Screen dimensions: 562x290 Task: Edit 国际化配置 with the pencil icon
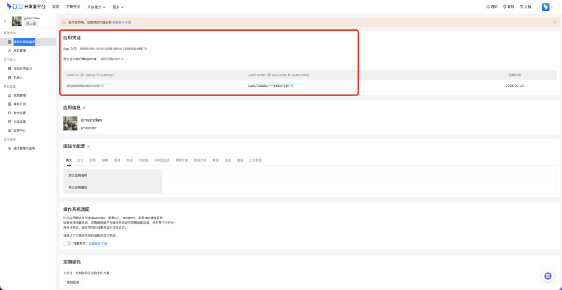(88, 147)
